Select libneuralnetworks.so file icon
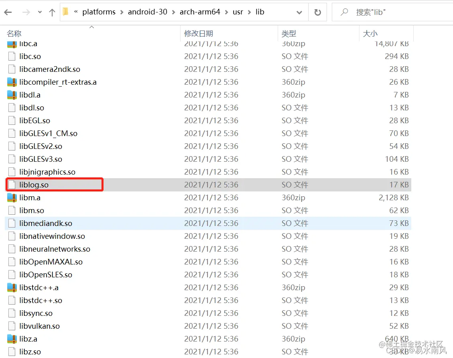The height and width of the screenshot is (358, 453). pyautogui.click(x=12, y=249)
